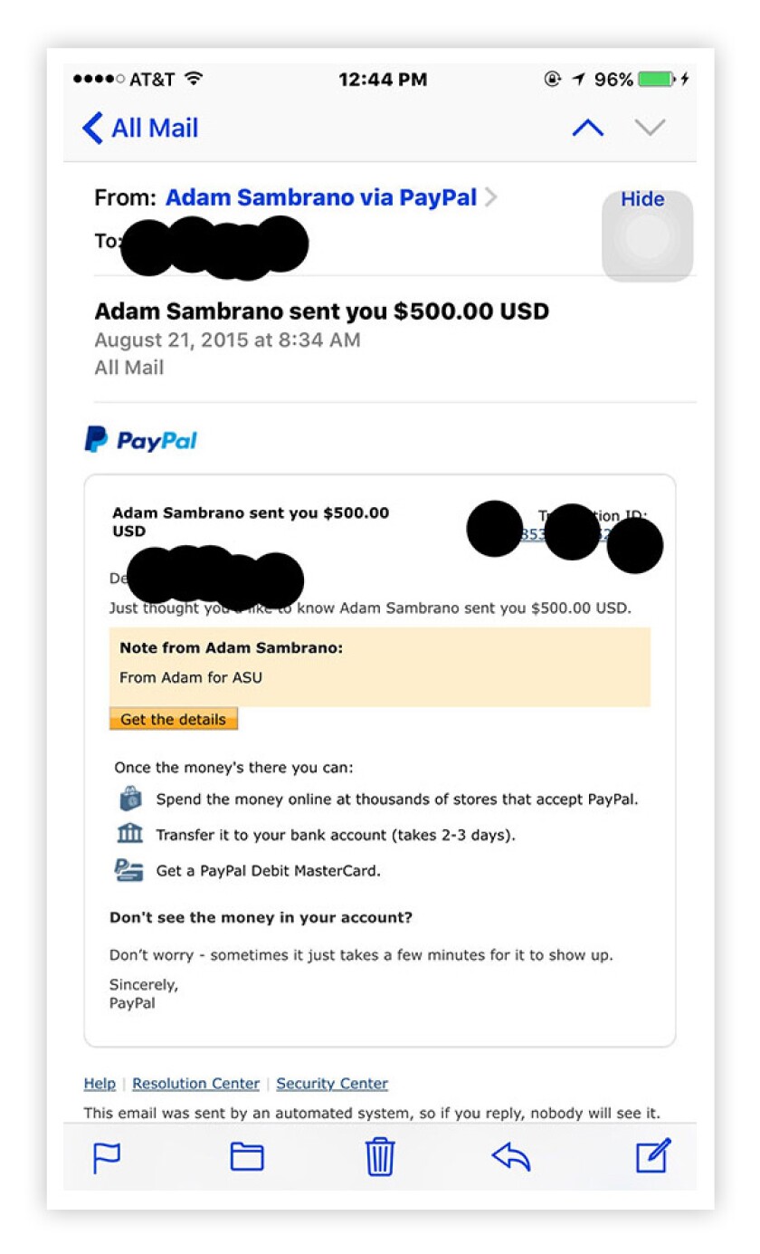Tap the PayPal debit card icon
The height and width of the screenshot is (1254, 760).
pyautogui.click(x=130, y=870)
